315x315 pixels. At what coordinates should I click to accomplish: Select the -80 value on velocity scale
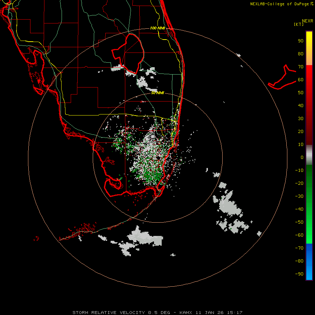(299, 261)
